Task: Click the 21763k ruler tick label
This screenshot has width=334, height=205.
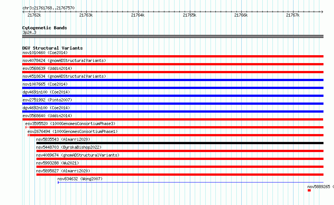Action: 86,15
